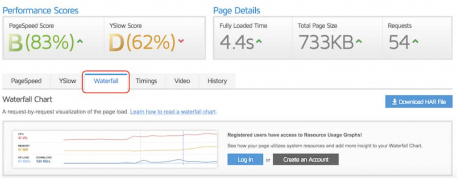Viewport: 457px width, 178px height.
Task: Select the Waterfall tab
Action: pos(106,81)
